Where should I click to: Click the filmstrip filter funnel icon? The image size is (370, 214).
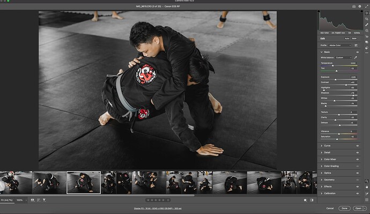click(44, 200)
